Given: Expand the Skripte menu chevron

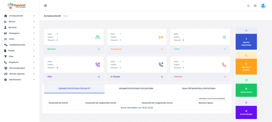Looking at the screenshot, I should (x=34, y=51).
